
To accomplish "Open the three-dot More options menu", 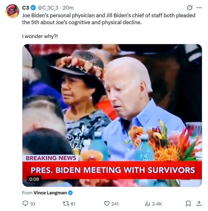I will click(x=199, y=8).
